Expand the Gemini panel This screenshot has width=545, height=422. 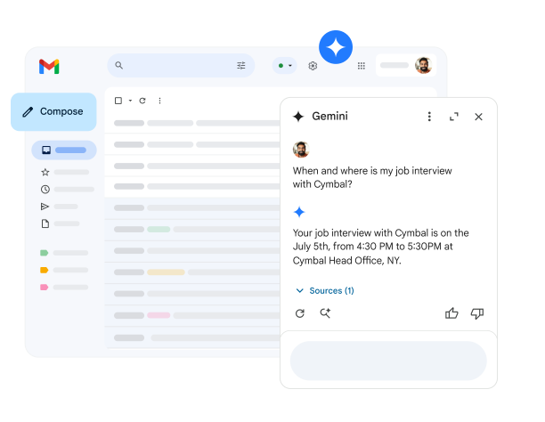click(x=454, y=117)
